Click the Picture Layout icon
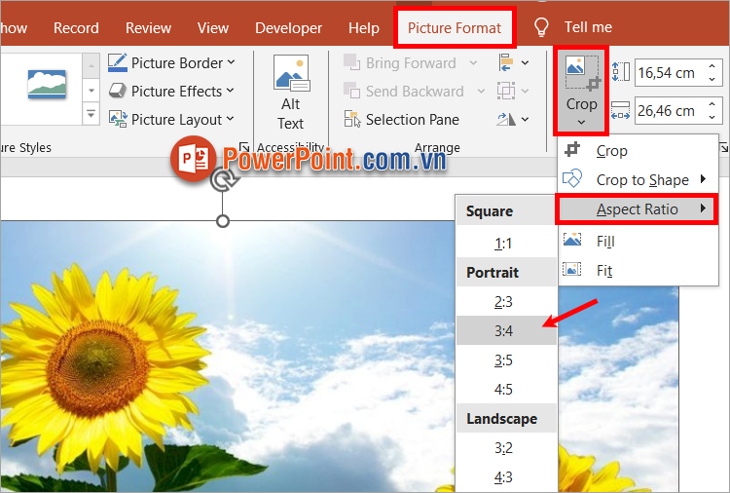This screenshot has height=493, width=730. click(118, 119)
